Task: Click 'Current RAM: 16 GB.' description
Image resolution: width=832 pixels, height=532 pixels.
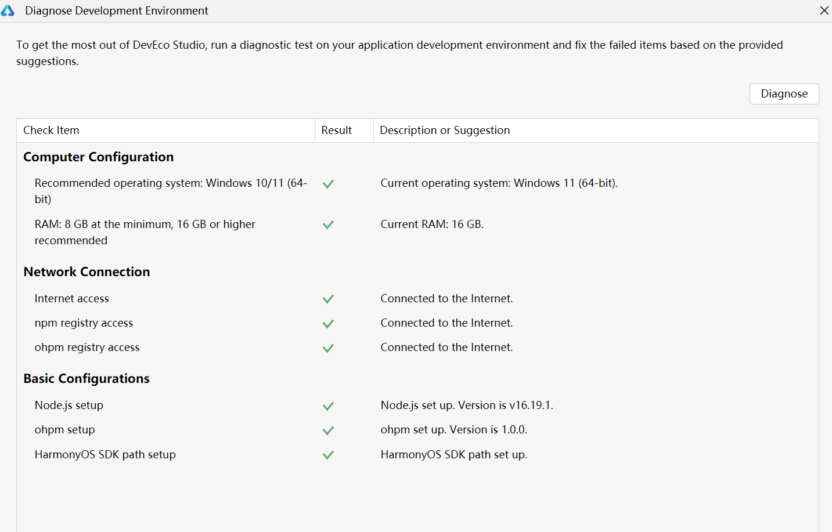Action: pyautogui.click(x=432, y=225)
